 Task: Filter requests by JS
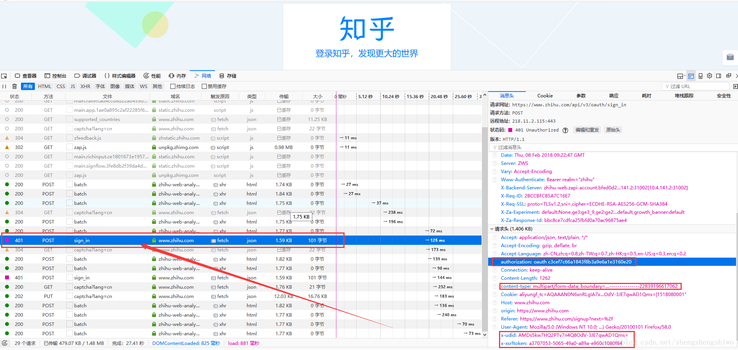pos(73,87)
